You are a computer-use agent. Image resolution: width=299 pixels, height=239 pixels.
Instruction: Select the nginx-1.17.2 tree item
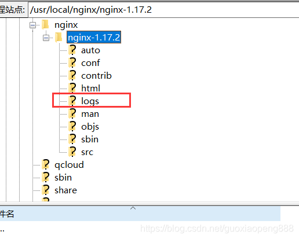point(94,37)
